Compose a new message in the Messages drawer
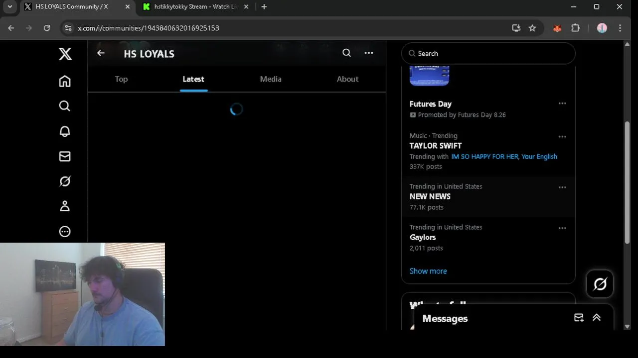This screenshot has height=358, width=638. [x=579, y=318]
